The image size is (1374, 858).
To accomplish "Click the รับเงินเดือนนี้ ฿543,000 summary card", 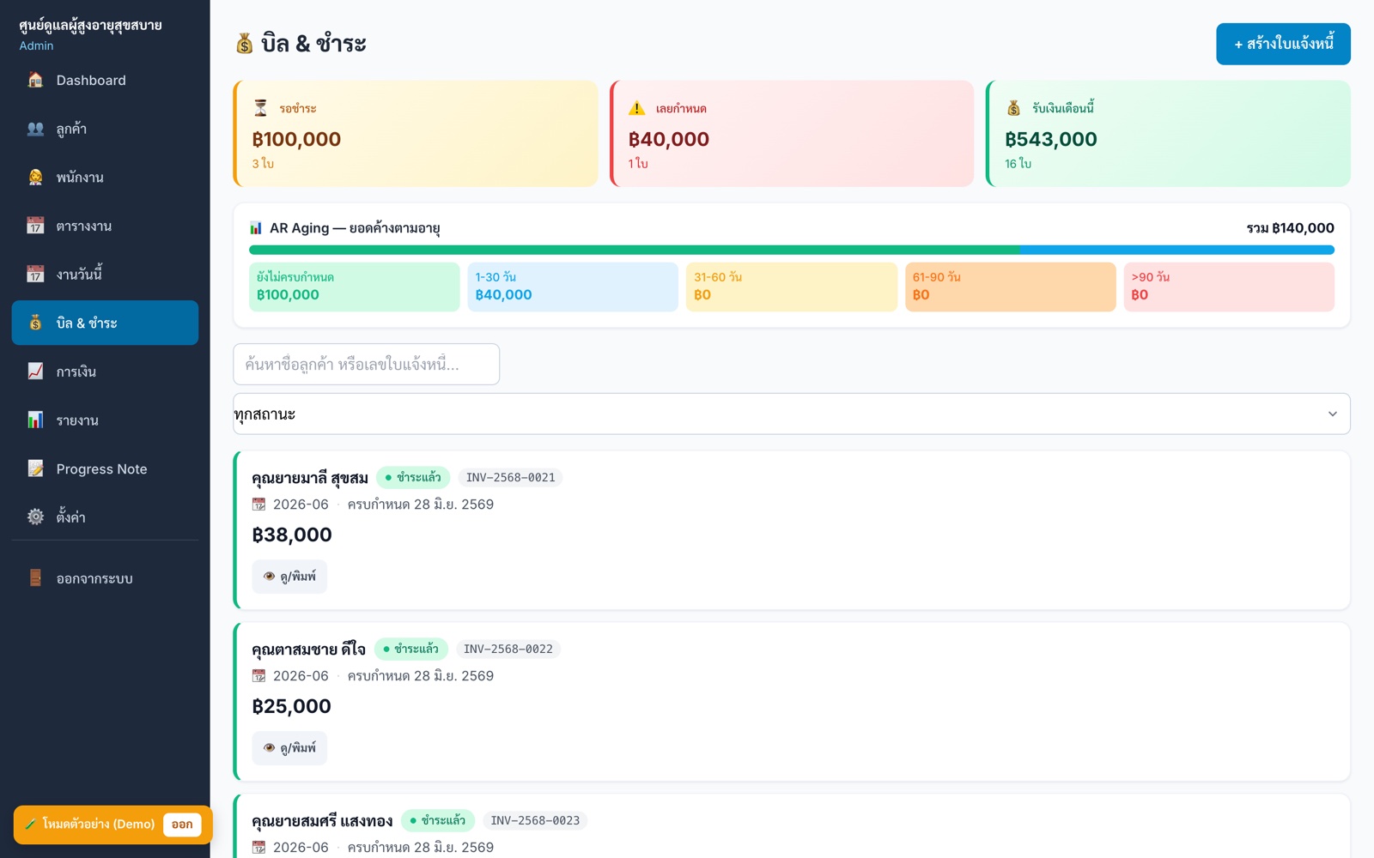I will [x=1168, y=134].
